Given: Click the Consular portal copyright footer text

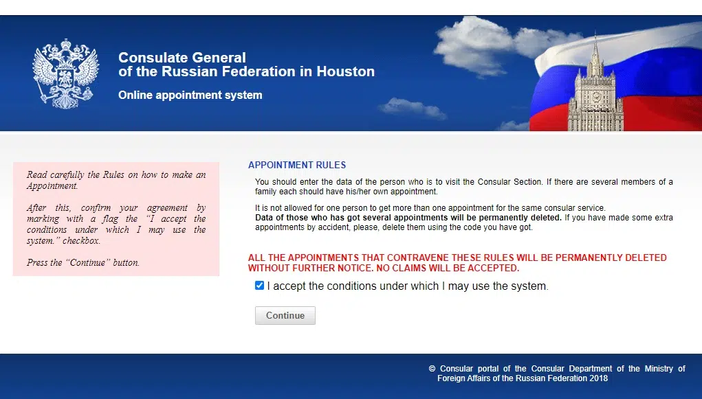Looking at the screenshot, I should click(x=557, y=374).
